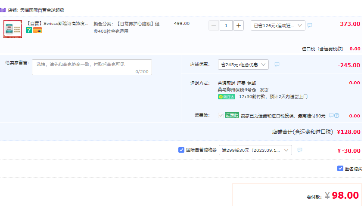
Task: Click the question mark help icon
Action: point(336,115)
